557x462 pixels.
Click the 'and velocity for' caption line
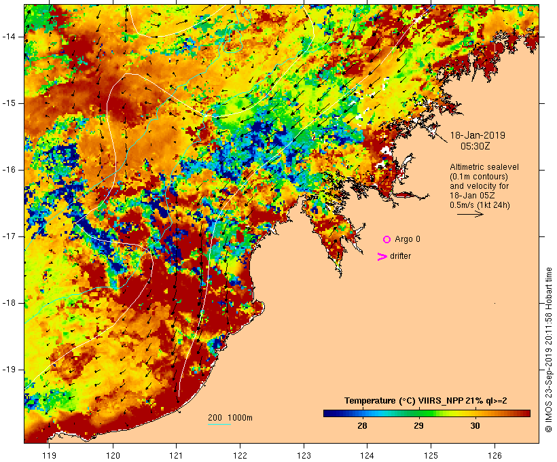point(479,186)
